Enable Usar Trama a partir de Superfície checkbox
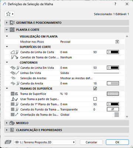The image size is (133, 148). [x=95, y=99]
